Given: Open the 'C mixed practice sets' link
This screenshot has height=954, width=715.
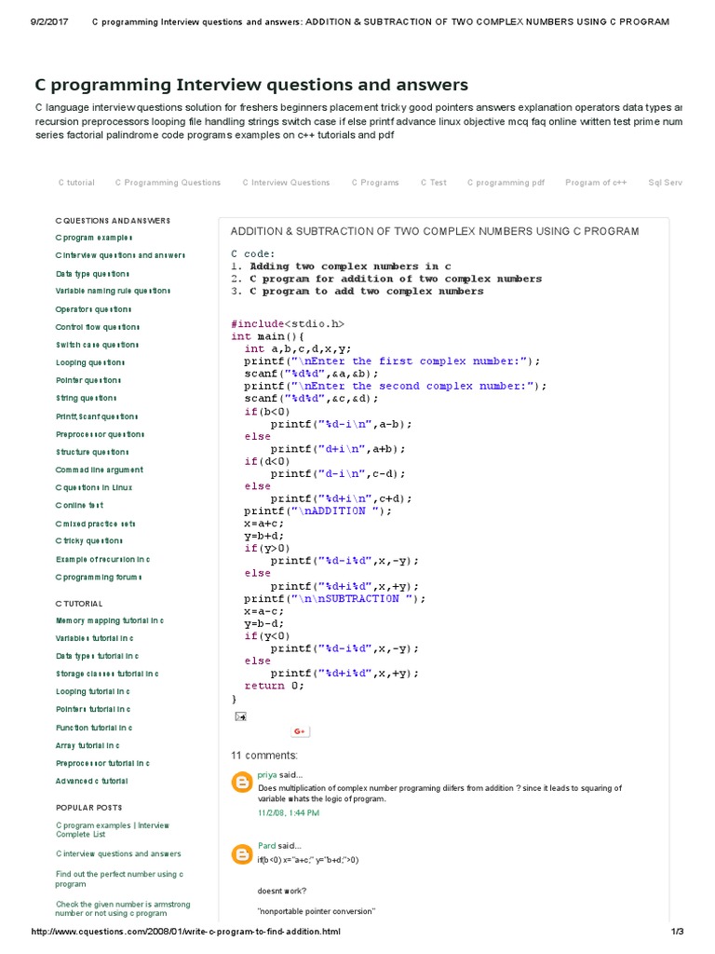Looking at the screenshot, I should click(96, 524).
